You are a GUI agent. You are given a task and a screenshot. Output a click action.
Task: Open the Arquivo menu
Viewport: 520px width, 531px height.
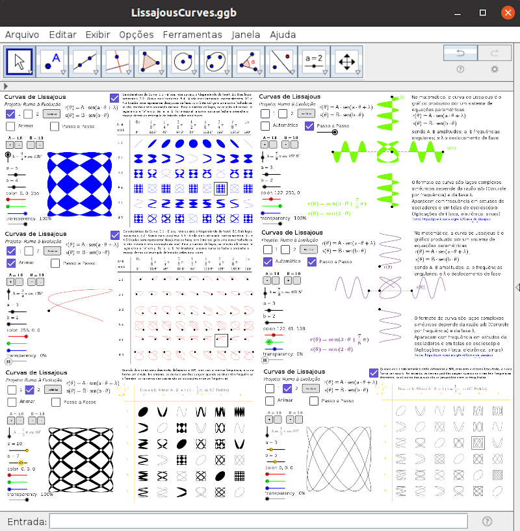(22, 34)
